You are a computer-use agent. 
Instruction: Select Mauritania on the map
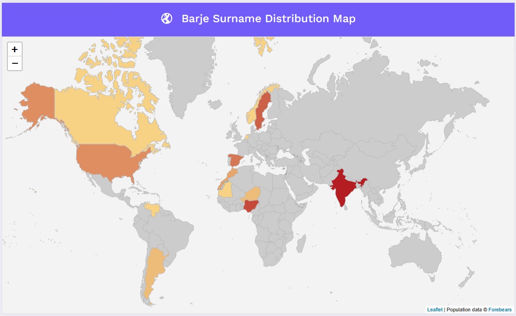(x=226, y=191)
